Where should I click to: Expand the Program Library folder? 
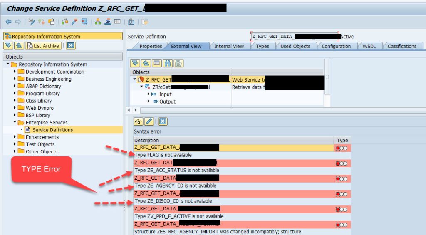coord(15,93)
